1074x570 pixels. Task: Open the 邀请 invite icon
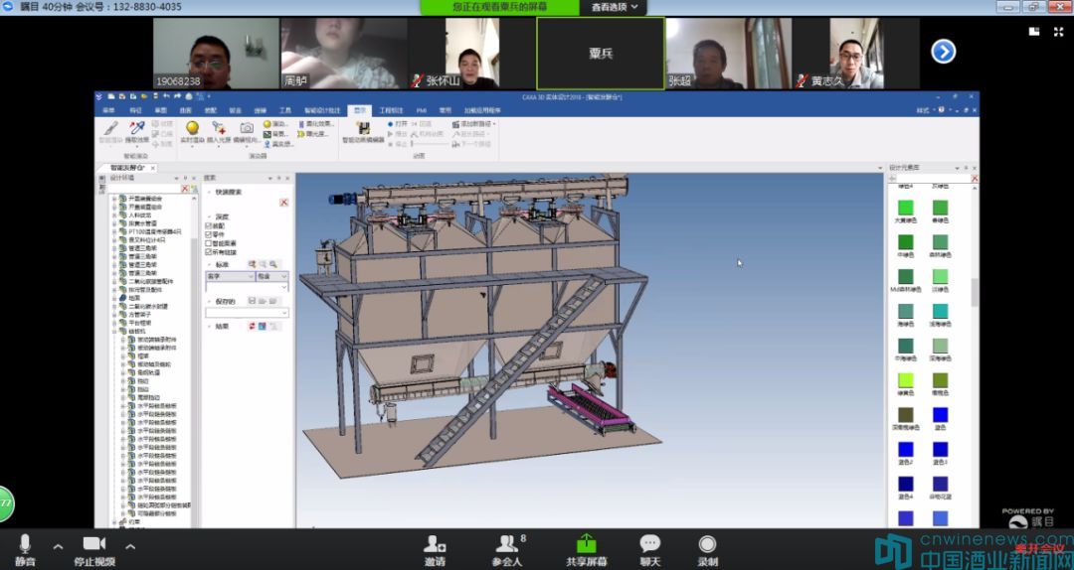click(435, 543)
